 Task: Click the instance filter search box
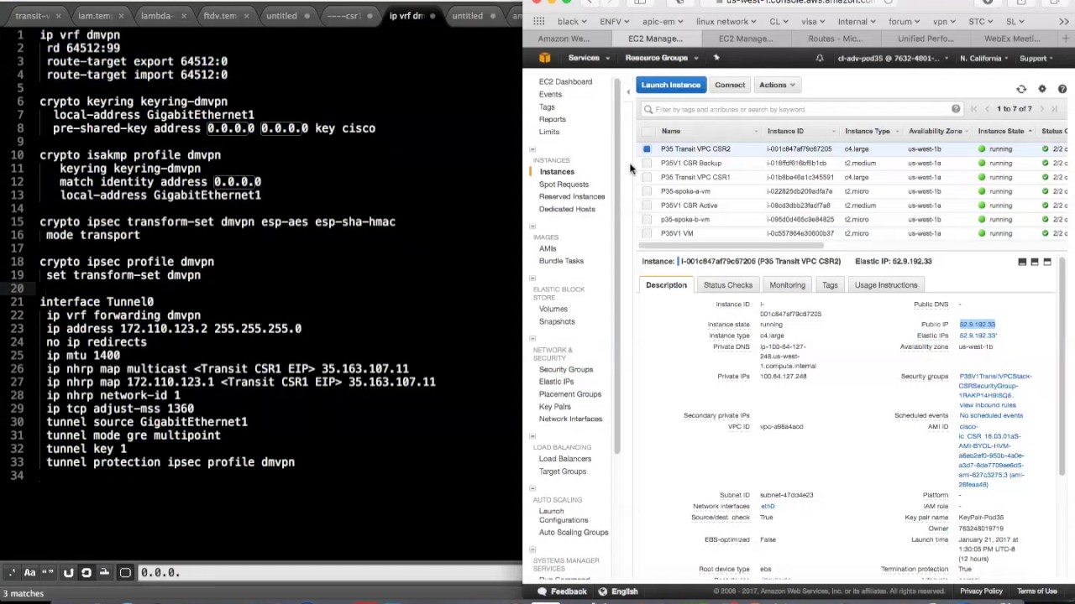pos(802,109)
